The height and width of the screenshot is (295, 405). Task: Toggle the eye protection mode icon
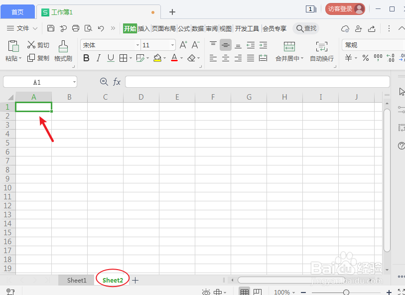[206, 292]
